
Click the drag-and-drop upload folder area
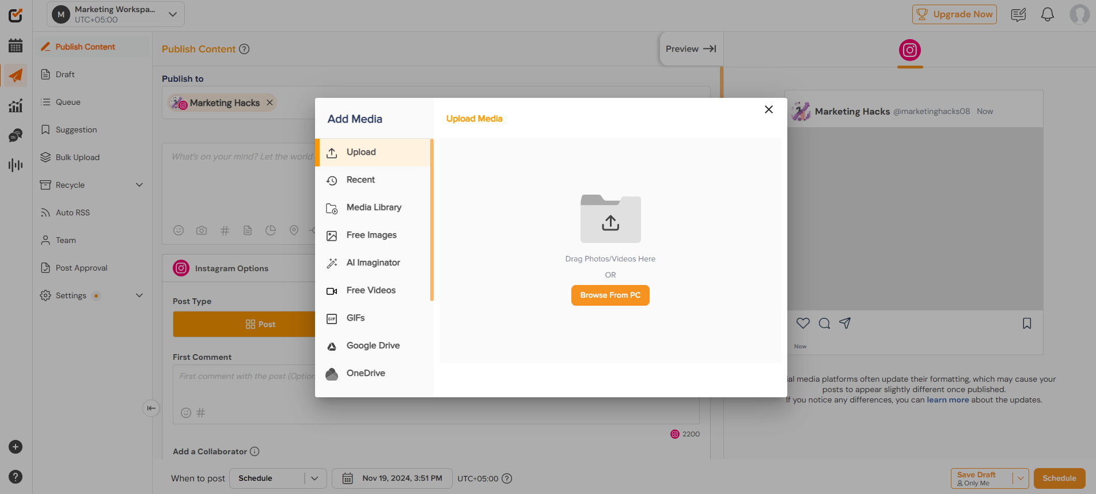(610, 219)
